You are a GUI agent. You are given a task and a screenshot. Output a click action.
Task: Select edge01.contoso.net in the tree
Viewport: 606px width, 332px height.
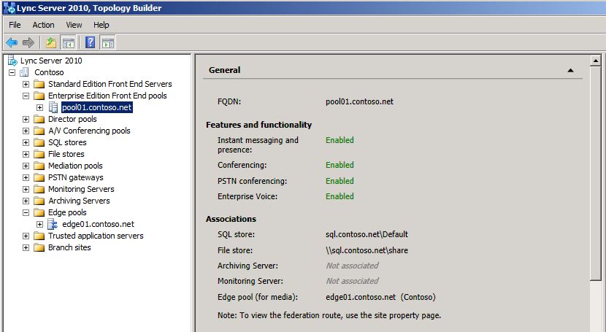(98, 224)
